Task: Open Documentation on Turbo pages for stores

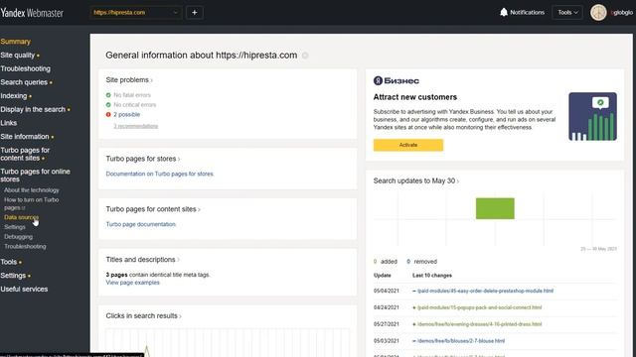Action: click(160, 174)
